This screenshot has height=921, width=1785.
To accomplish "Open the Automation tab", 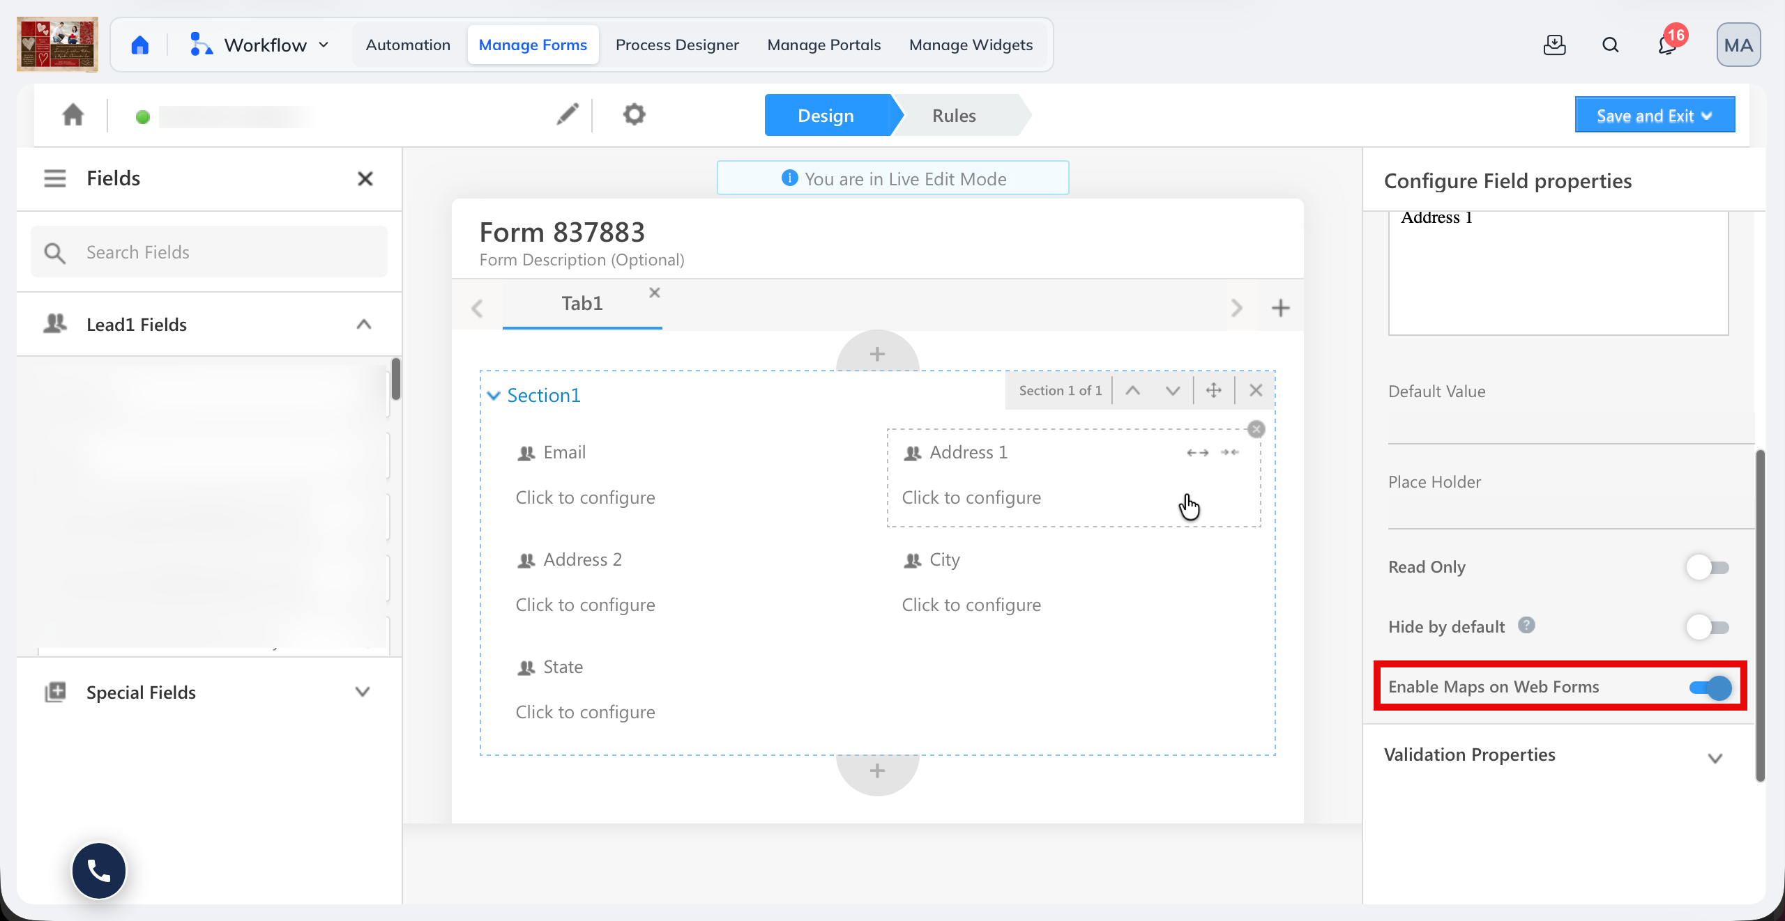I will pos(408,45).
